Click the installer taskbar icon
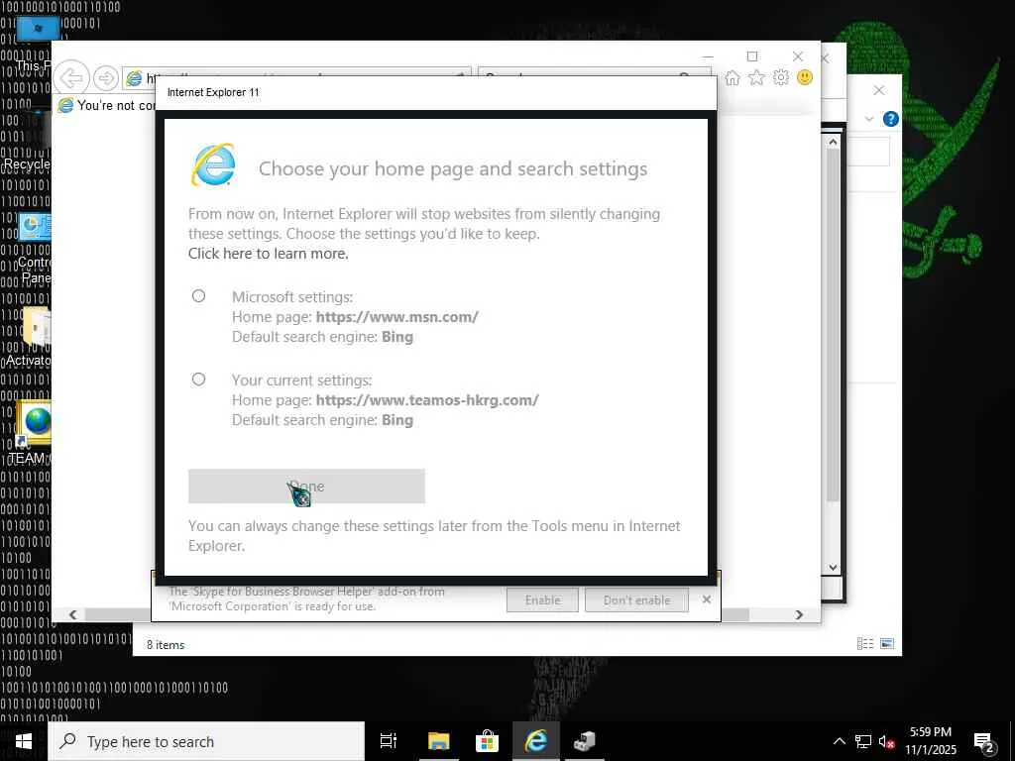 tap(585, 741)
